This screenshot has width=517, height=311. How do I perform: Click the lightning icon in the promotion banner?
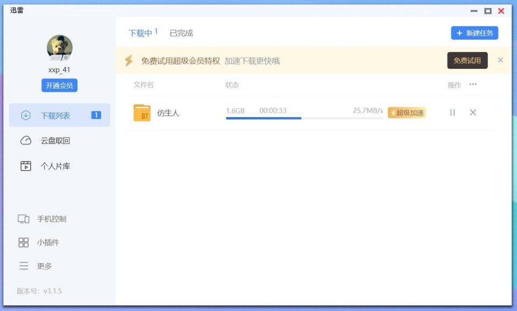(129, 60)
